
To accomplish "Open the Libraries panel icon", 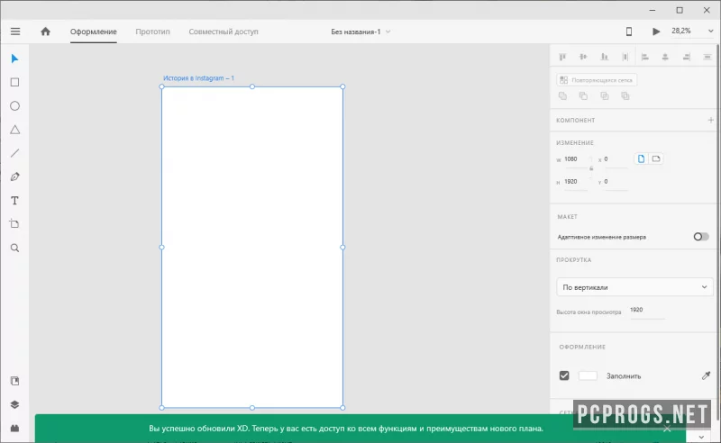I will (14, 381).
